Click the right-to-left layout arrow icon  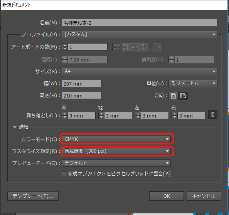pyautogui.click(x=157, y=47)
